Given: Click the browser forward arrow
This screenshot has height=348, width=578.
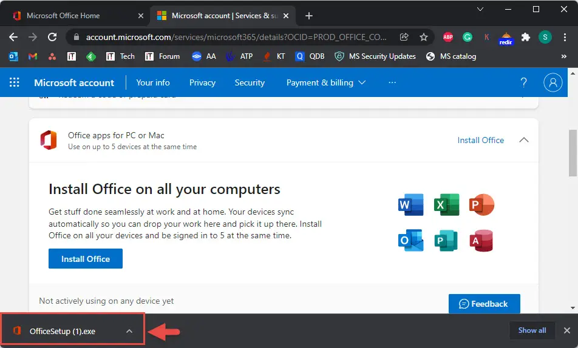Looking at the screenshot, I should click(x=33, y=37).
